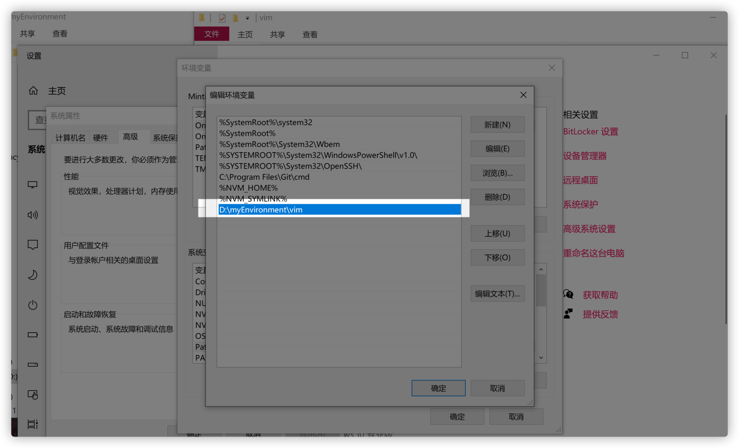The height and width of the screenshot is (448, 739).
Task: Open 重命名这台电脑 link
Action: (x=593, y=253)
